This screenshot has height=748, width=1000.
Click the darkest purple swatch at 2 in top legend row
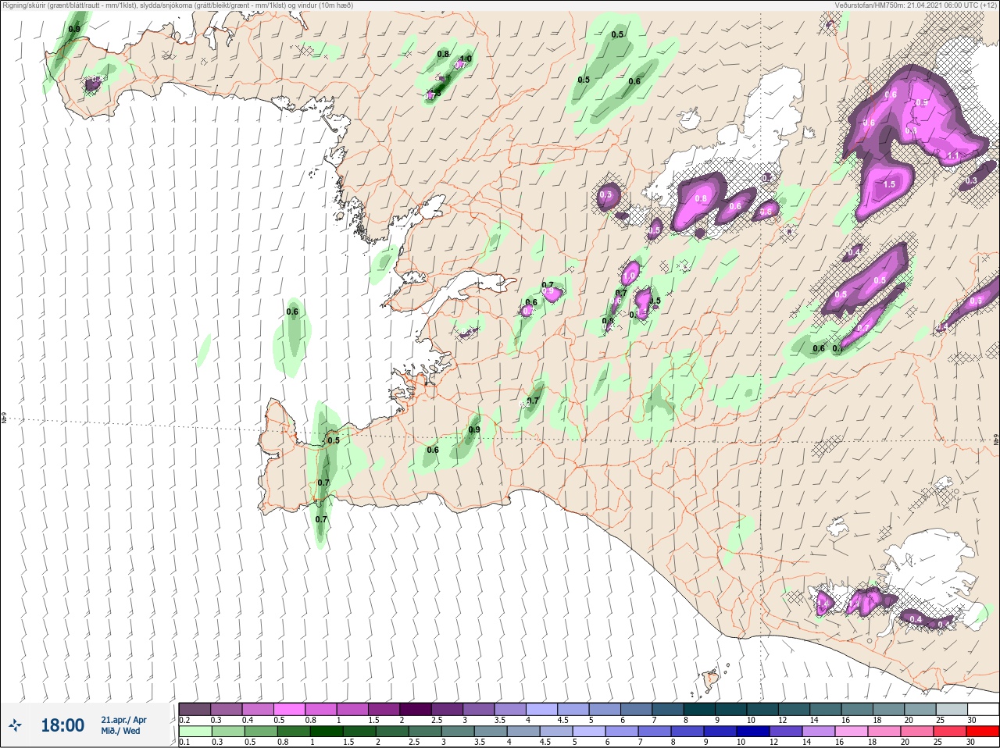[416, 709]
